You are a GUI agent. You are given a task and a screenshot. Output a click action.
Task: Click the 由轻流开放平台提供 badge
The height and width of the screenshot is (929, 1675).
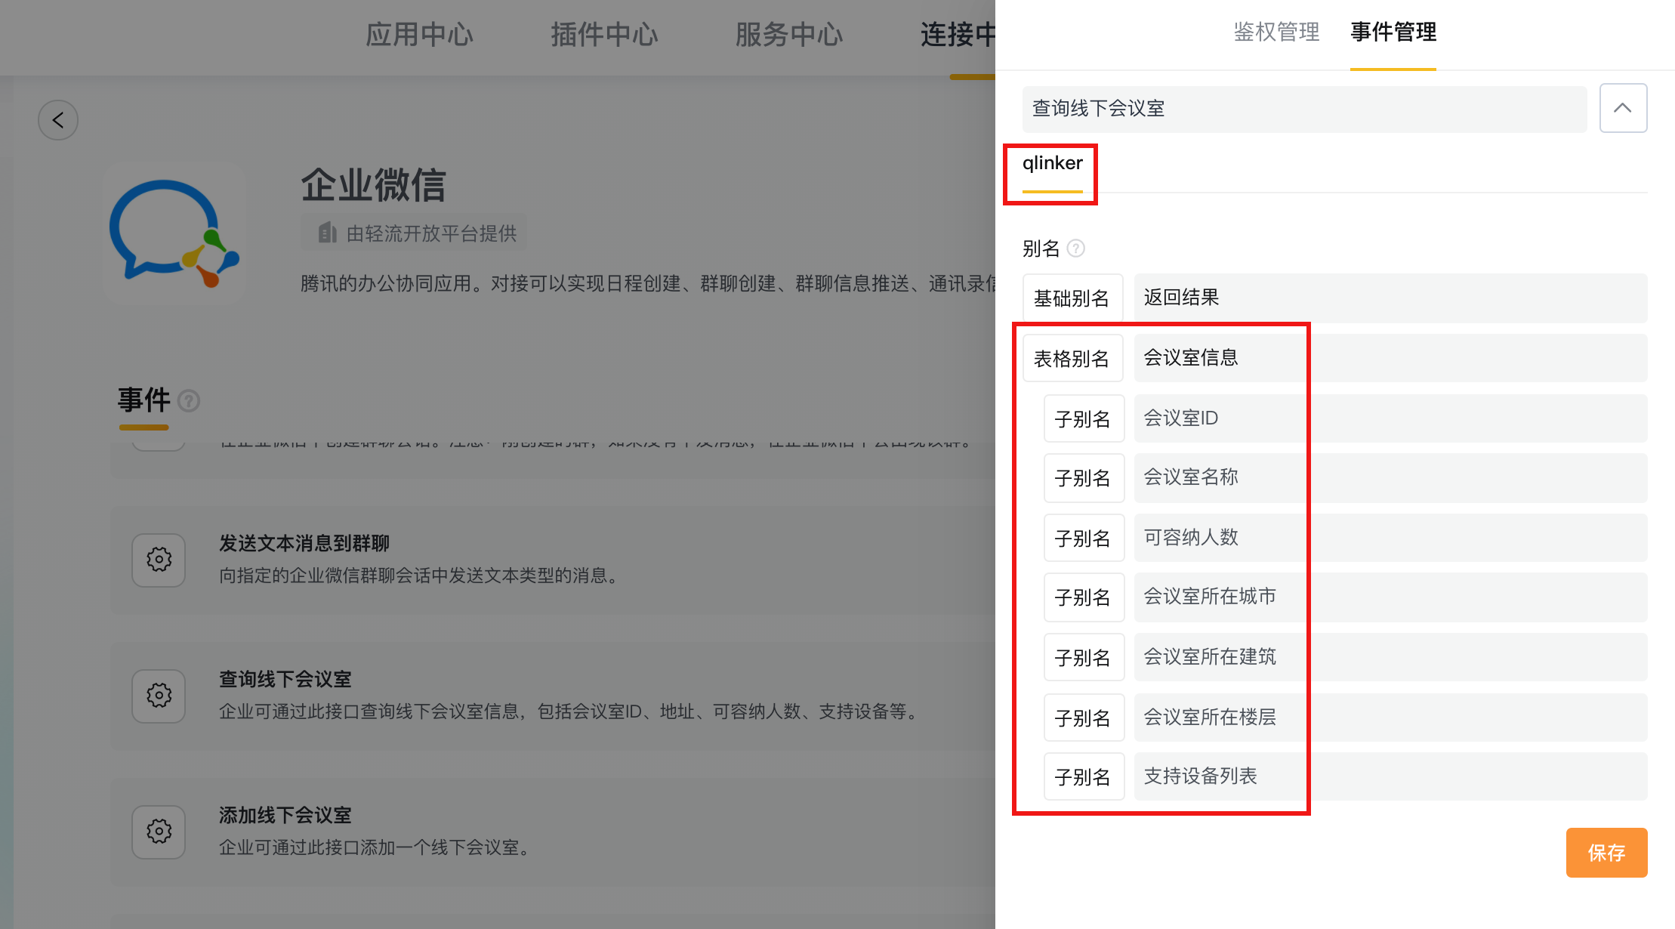[414, 233]
